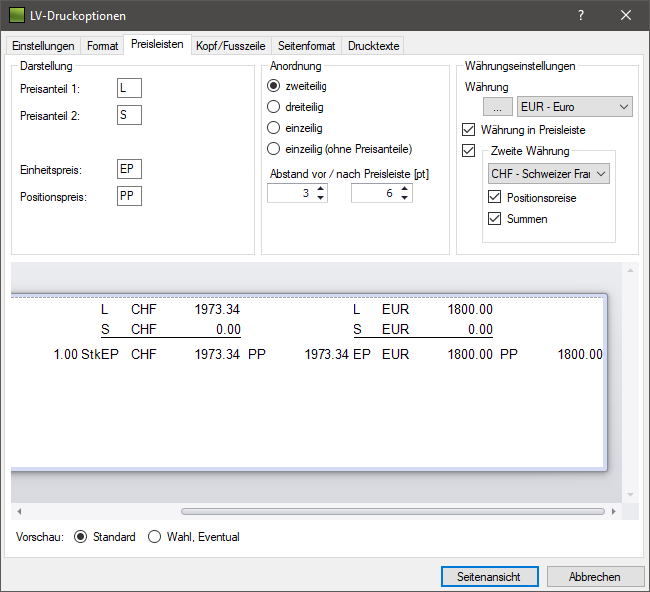Click the Preisanteil 1 input field
650x592 pixels.
point(129,88)
